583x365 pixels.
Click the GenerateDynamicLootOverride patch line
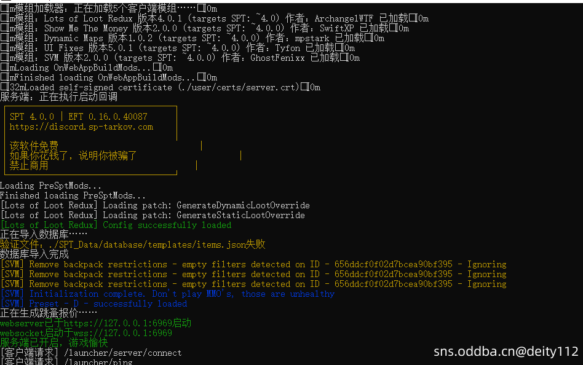pos(155,205)
